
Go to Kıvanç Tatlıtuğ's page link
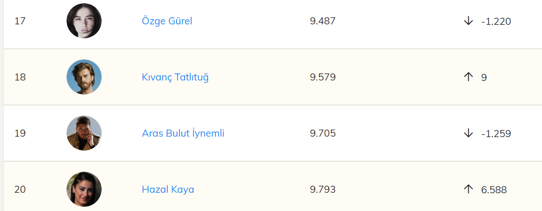(x=175, y=77)
